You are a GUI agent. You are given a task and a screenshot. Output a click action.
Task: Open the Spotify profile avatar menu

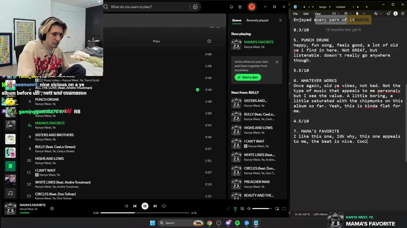coord(252,7)
